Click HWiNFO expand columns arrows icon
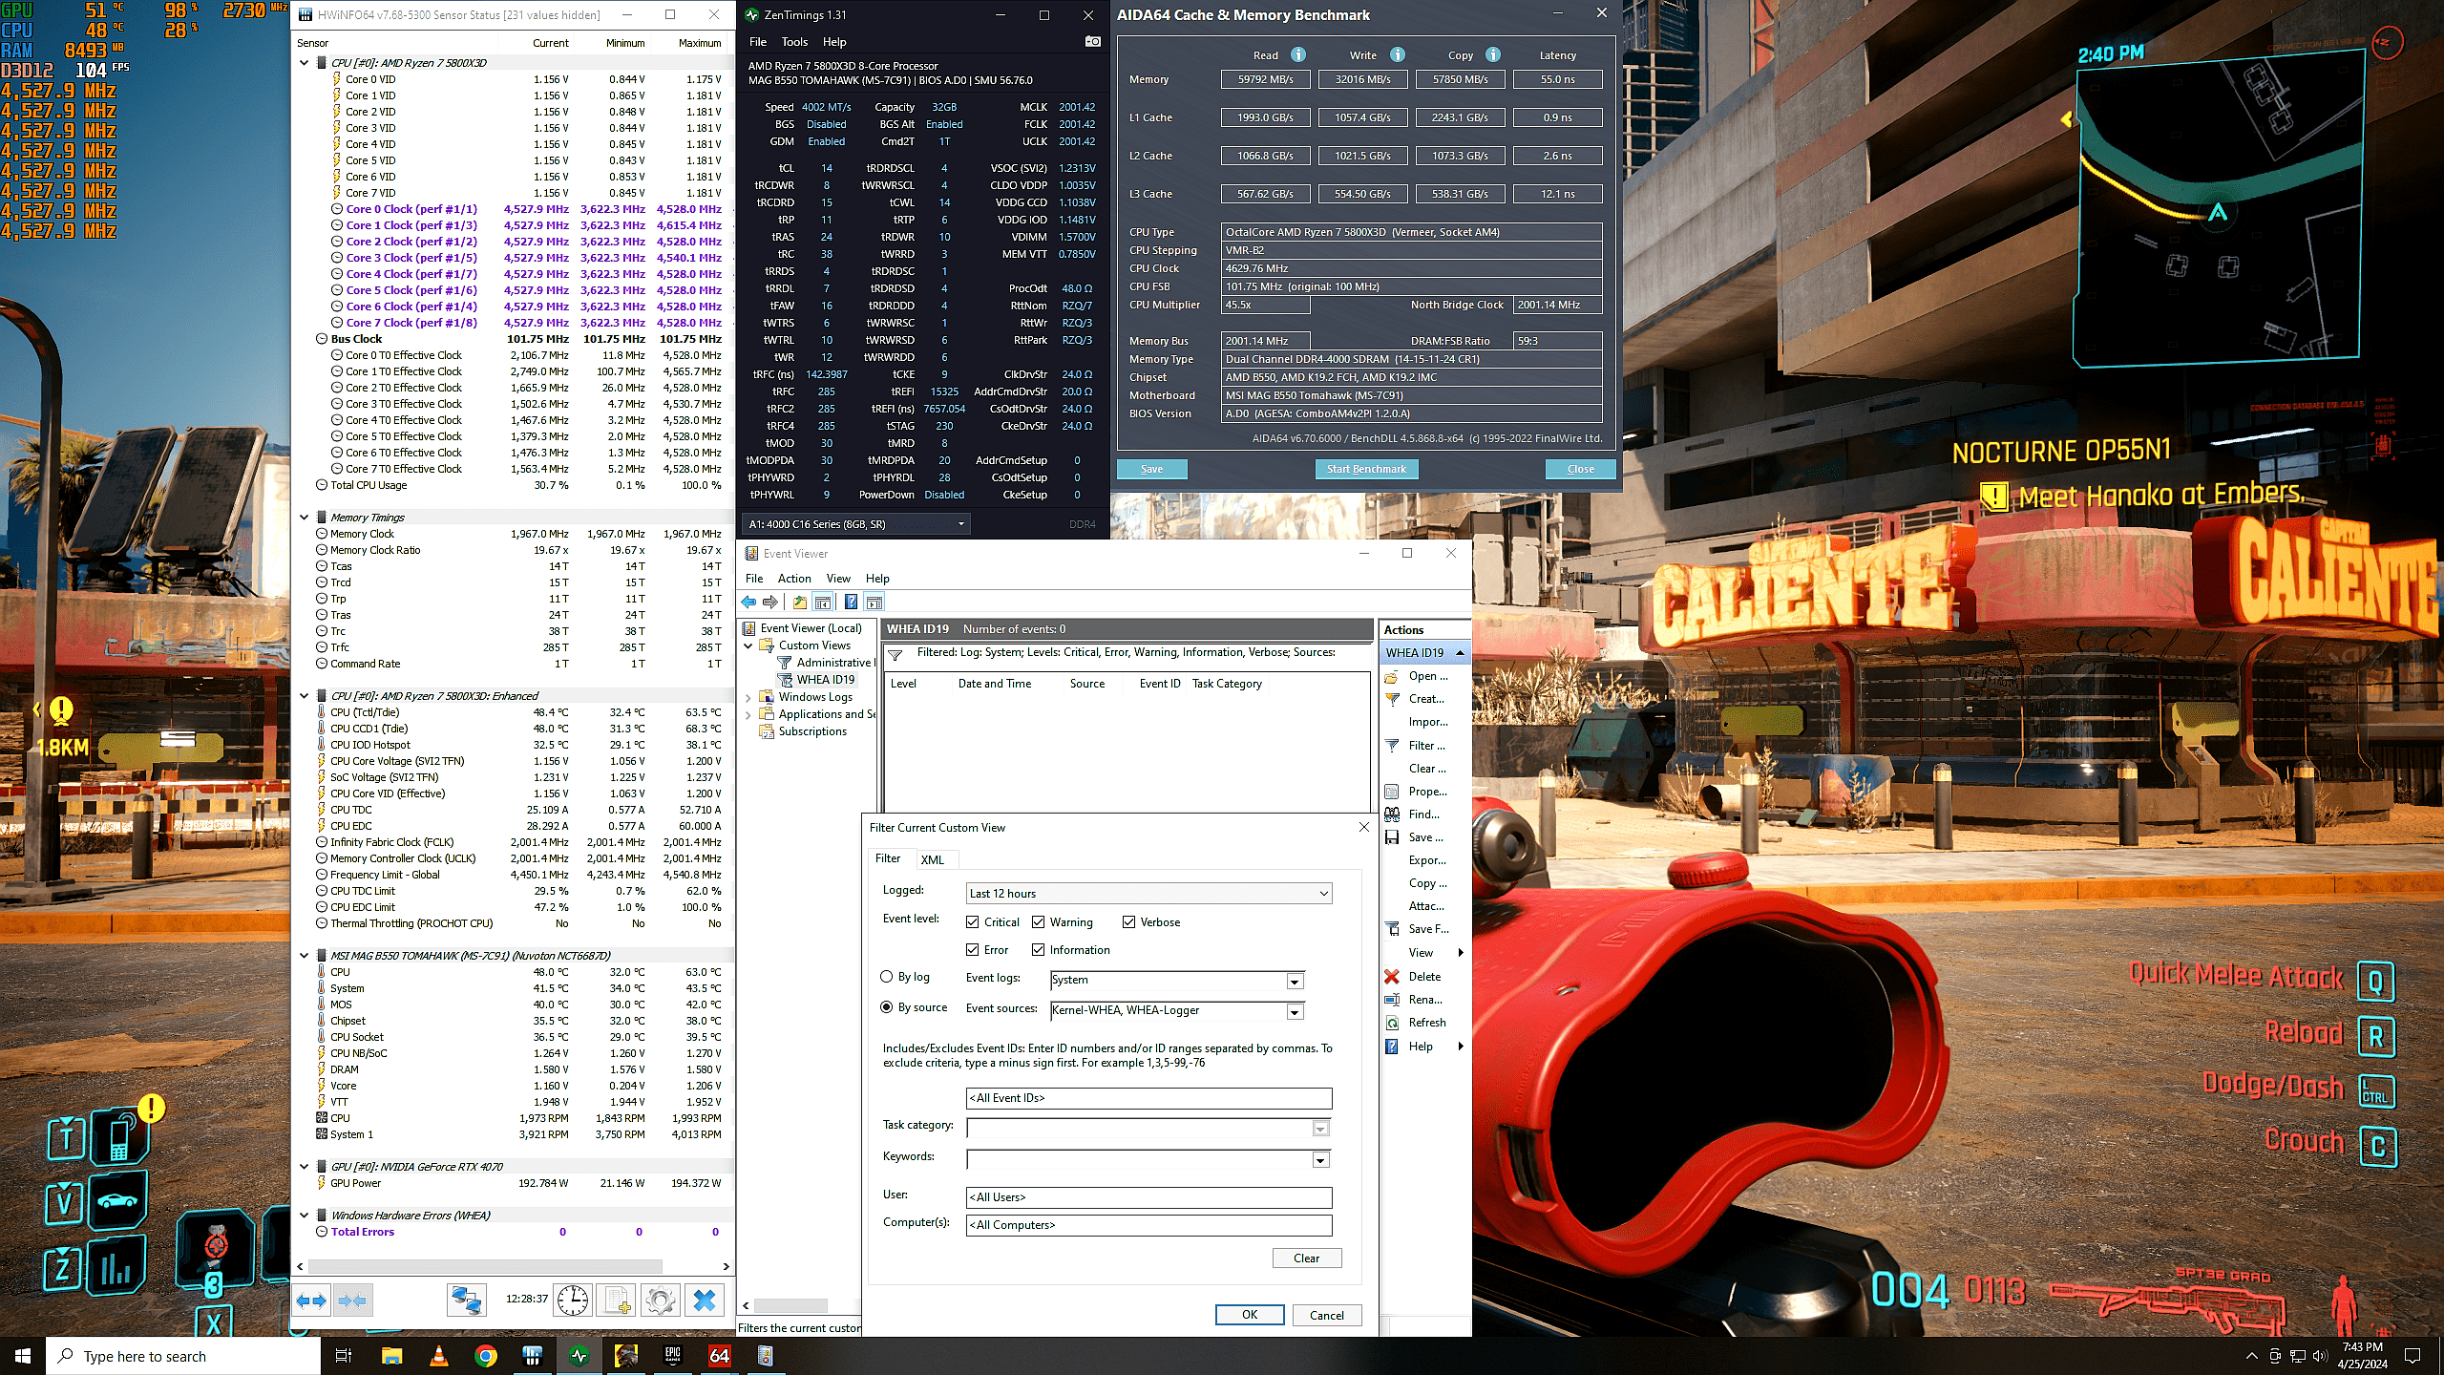Screen dimensions: 2444x1375 (311, 1300)
